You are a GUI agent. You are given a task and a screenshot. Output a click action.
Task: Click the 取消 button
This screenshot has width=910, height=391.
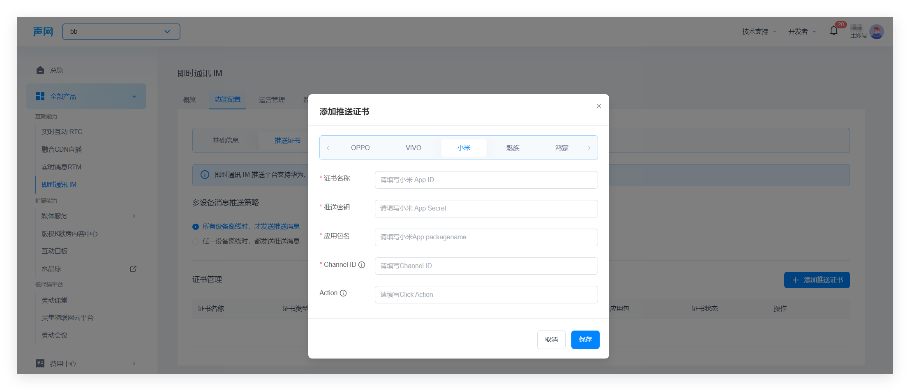coord(551,340)
